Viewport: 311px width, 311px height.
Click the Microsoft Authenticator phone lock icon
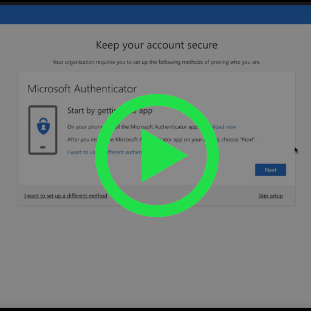pyautogui.click(x=43, y=130)
